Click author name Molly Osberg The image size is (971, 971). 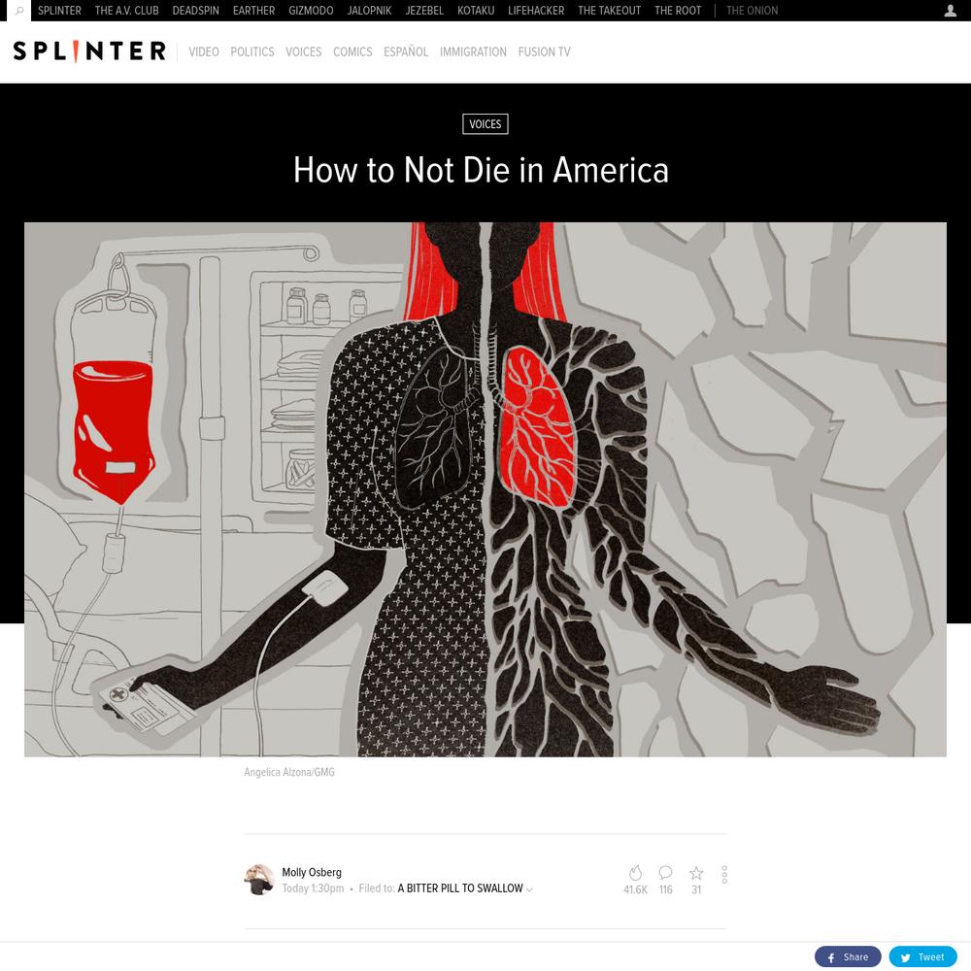point(312,872)
